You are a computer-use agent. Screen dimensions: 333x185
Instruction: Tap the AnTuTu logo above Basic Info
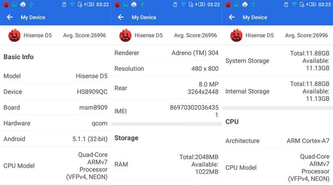click(15, 35)
